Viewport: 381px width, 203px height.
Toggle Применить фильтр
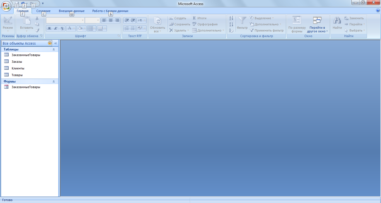tap(267, 30)
